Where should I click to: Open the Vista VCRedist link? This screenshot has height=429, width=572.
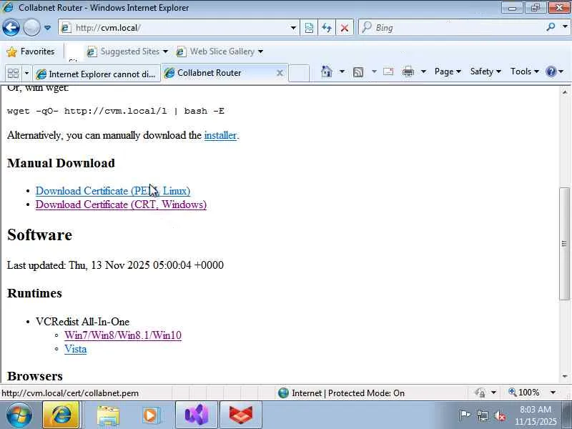point(76,349)
